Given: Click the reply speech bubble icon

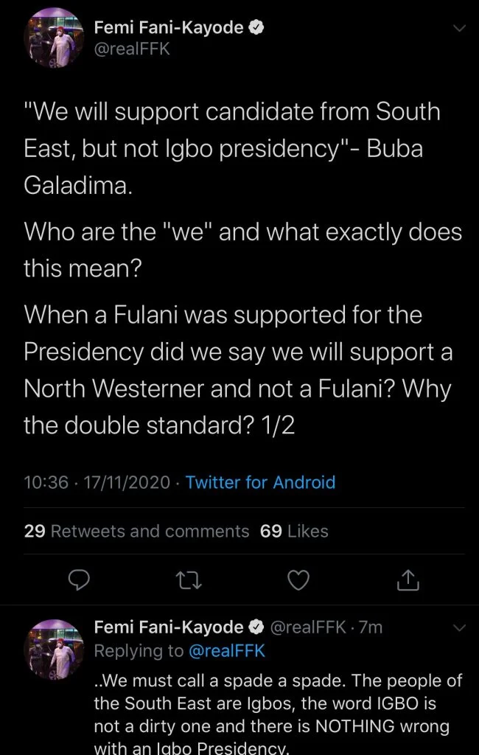Looking at the screenshot, I should pyautogui.click(x=79, y=582).
